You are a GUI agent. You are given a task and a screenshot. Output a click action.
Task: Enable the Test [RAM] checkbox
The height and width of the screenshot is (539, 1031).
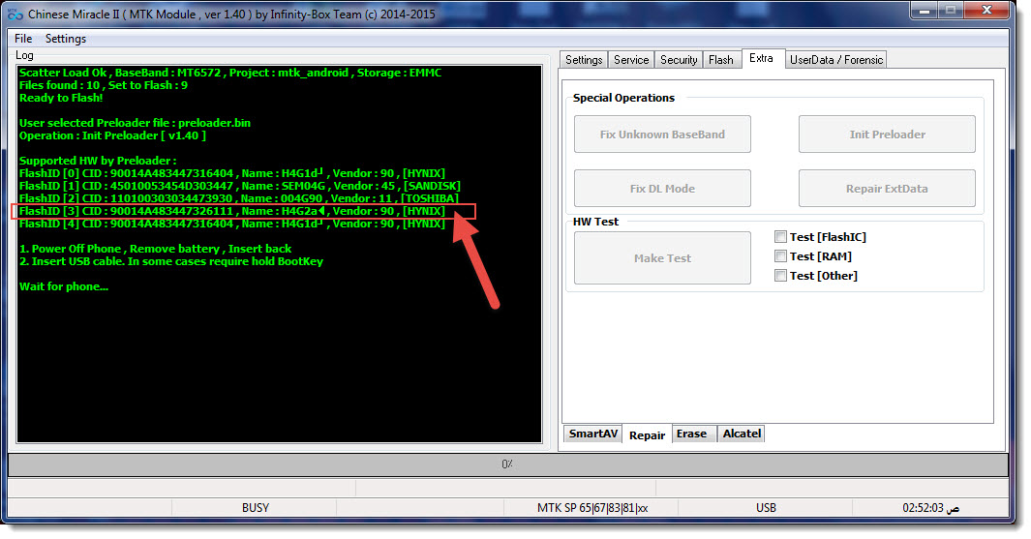[780, 256]
